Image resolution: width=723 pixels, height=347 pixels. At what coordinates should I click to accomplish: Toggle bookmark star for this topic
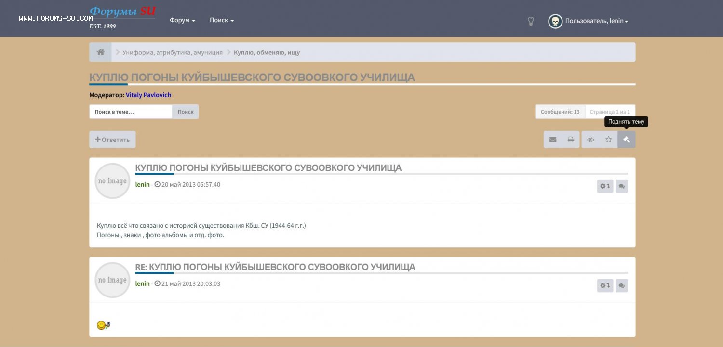(608, 140)
